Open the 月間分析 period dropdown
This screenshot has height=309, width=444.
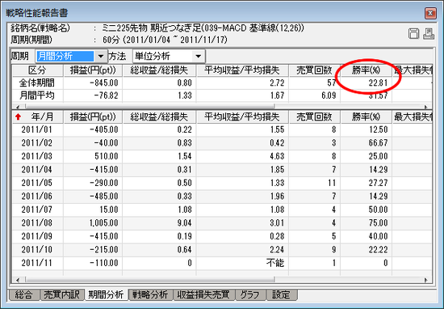(101, 56)
